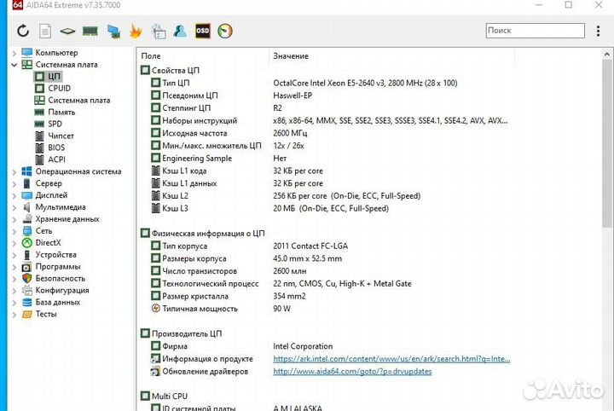Screen dimensions: 614x411
Task: Click the Безопасность shield icon
Action: (x=26, y=278)
